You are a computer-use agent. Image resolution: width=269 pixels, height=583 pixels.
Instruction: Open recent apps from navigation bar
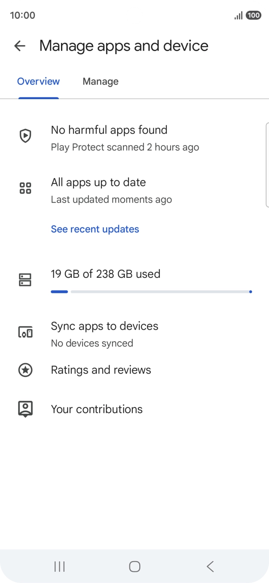[x=59, y=567]
